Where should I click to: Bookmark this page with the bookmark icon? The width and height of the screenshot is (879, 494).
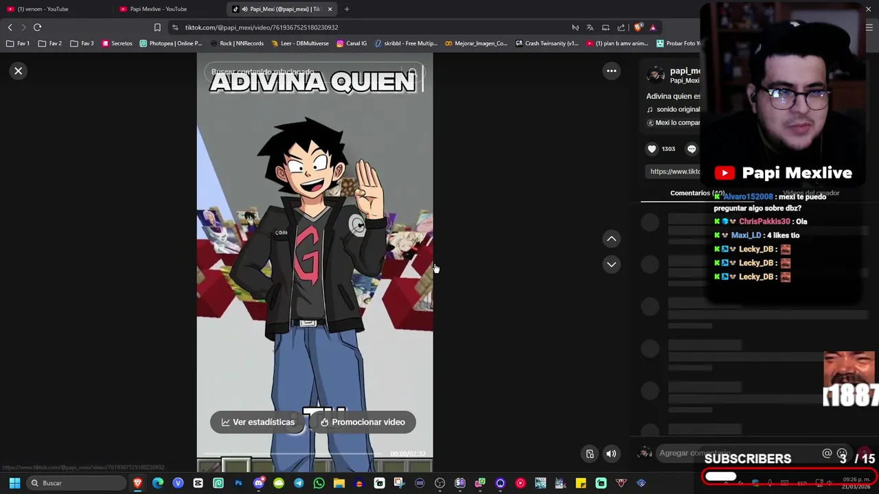click(x=157, y=27)
